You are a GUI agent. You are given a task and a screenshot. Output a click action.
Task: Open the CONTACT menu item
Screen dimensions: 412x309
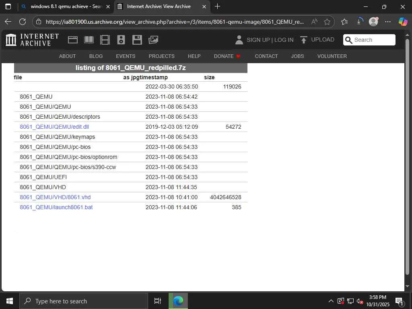(266, 56)
